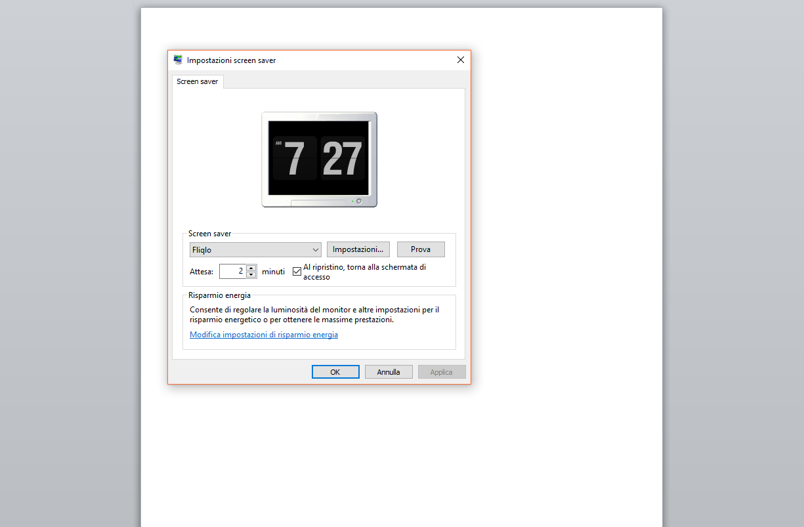Click the screen saver dialog title icon

[178, 60]
